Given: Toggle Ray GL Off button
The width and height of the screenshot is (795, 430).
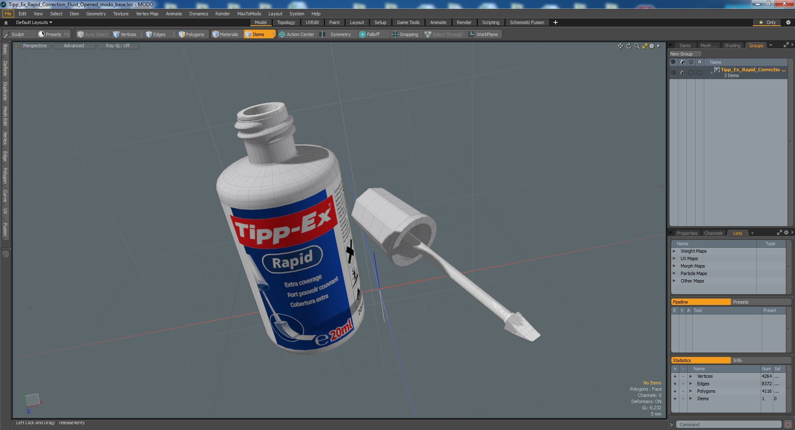Looking at the screenshot, I should click(118, 46).
